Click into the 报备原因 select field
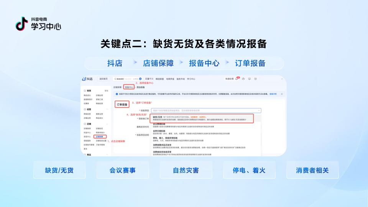The height and width of the screenshot is (207, 368). (206, 110)
